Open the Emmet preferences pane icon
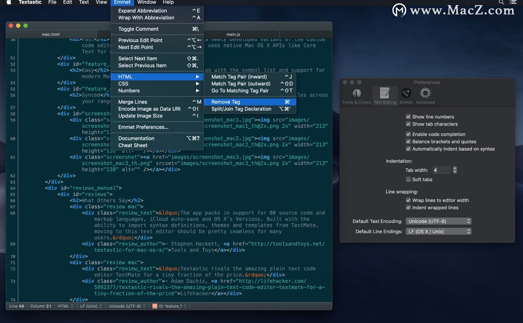Image resolution: width=523 pixels, height=323 pixels. (x=406, y=96)
